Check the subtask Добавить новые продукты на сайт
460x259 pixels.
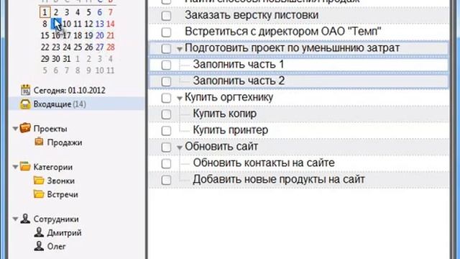[166, 180]
